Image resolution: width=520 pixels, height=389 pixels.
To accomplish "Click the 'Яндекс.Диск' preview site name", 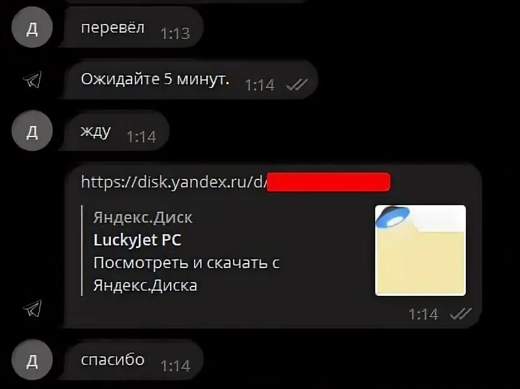I will [x=143, y=218].
